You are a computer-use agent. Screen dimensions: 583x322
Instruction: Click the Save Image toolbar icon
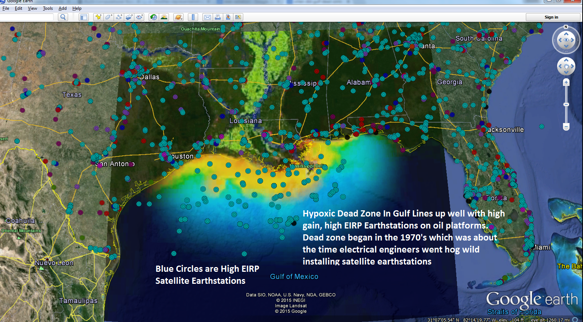tap(238, 17)
